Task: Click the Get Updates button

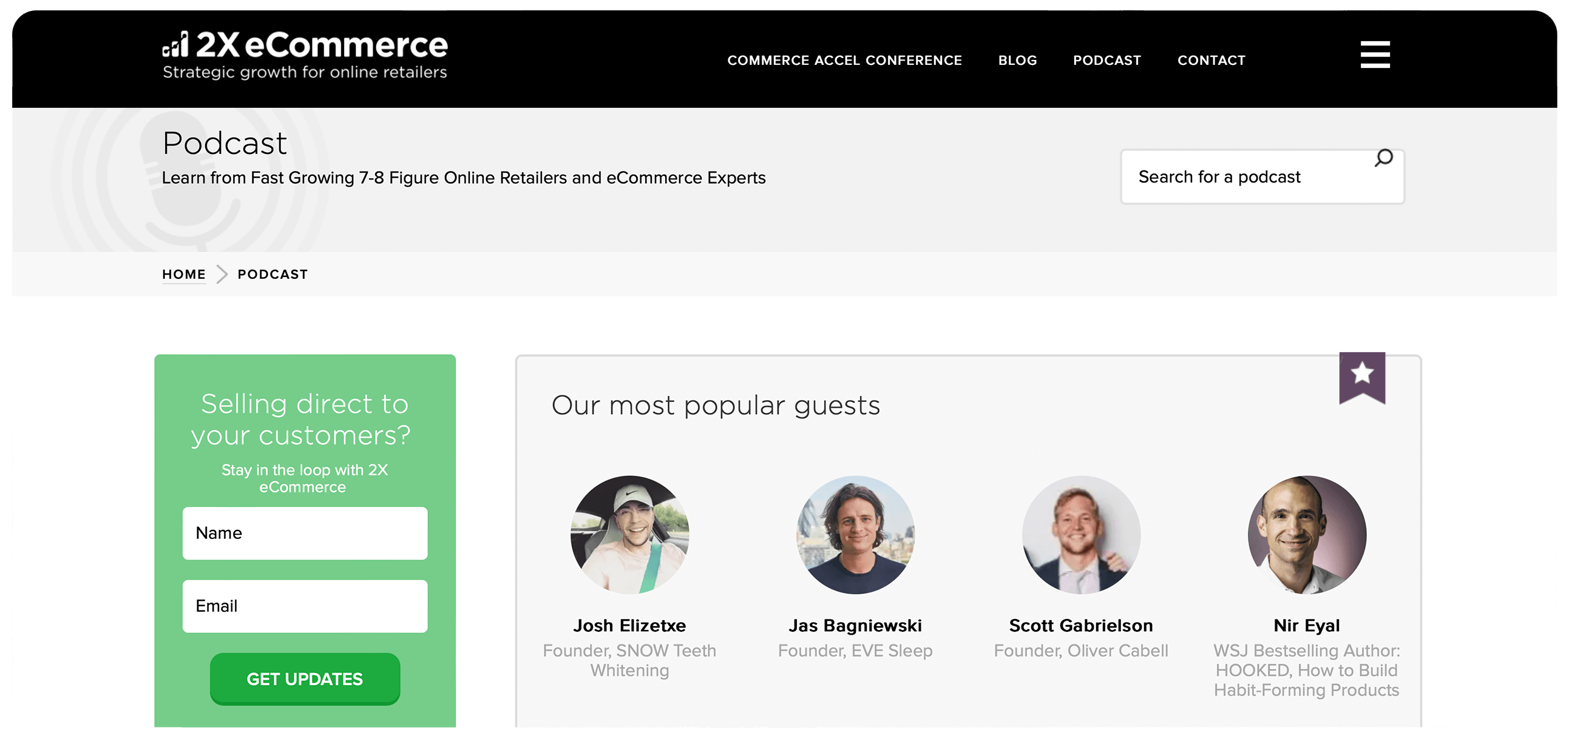Action: click(x=305, y=678)
